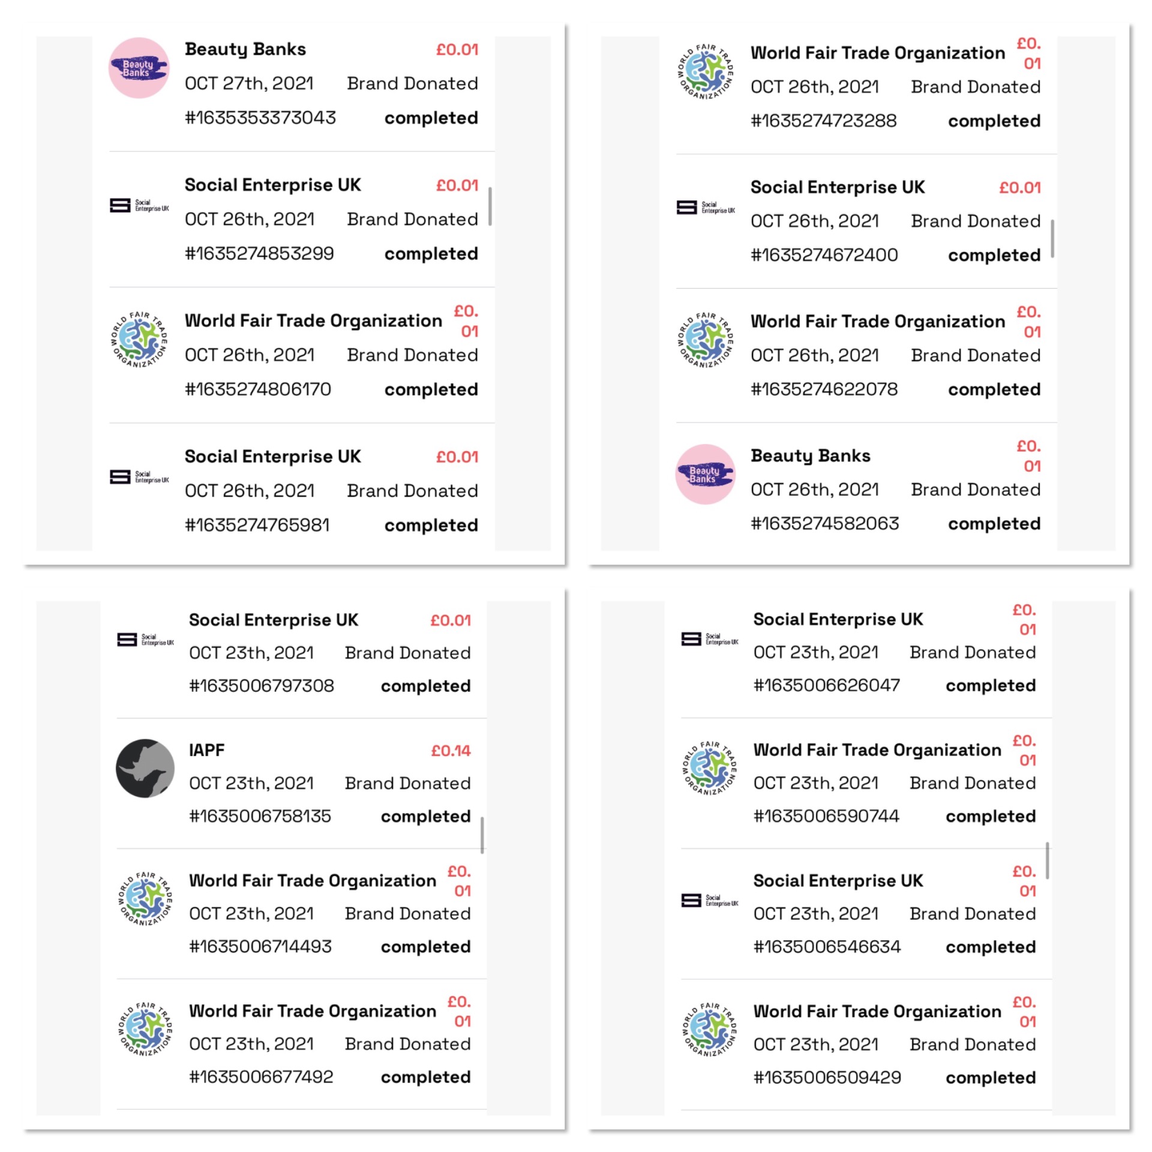Click the Beauty Banks logo dated OCT 27th
Viewport: 1152px width, 1152px height.
click(139, 68)
